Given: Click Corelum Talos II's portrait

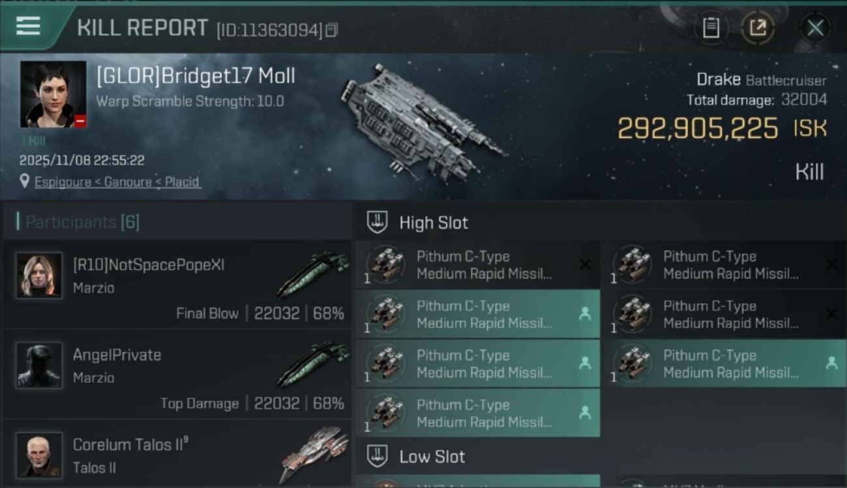Looking at the screenshot, I should pos(39,455).
